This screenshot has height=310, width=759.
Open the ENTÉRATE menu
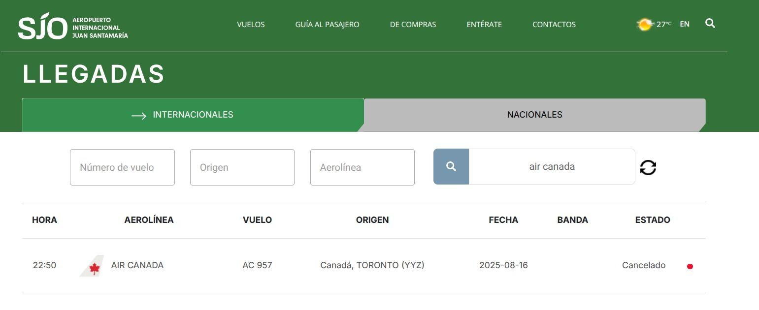tap(484, 24)
